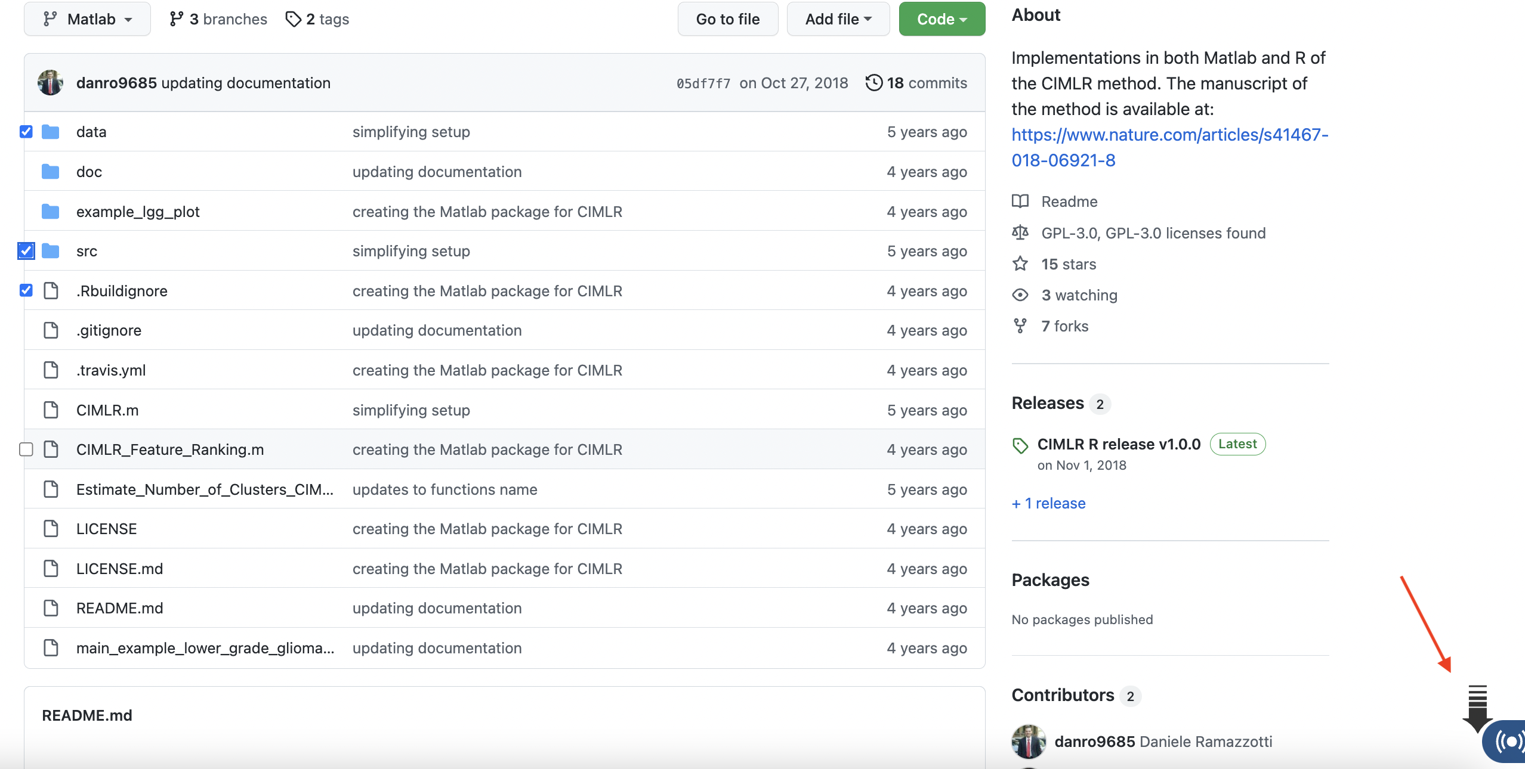Open the README.md file entry
Image resolution: width=1525 pixels, height=769 pixels.
tap(119, 608)
